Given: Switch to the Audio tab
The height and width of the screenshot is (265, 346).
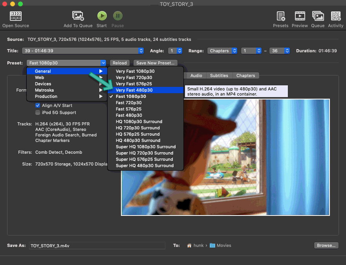Looking at the screenshot, I should point(196,75).
